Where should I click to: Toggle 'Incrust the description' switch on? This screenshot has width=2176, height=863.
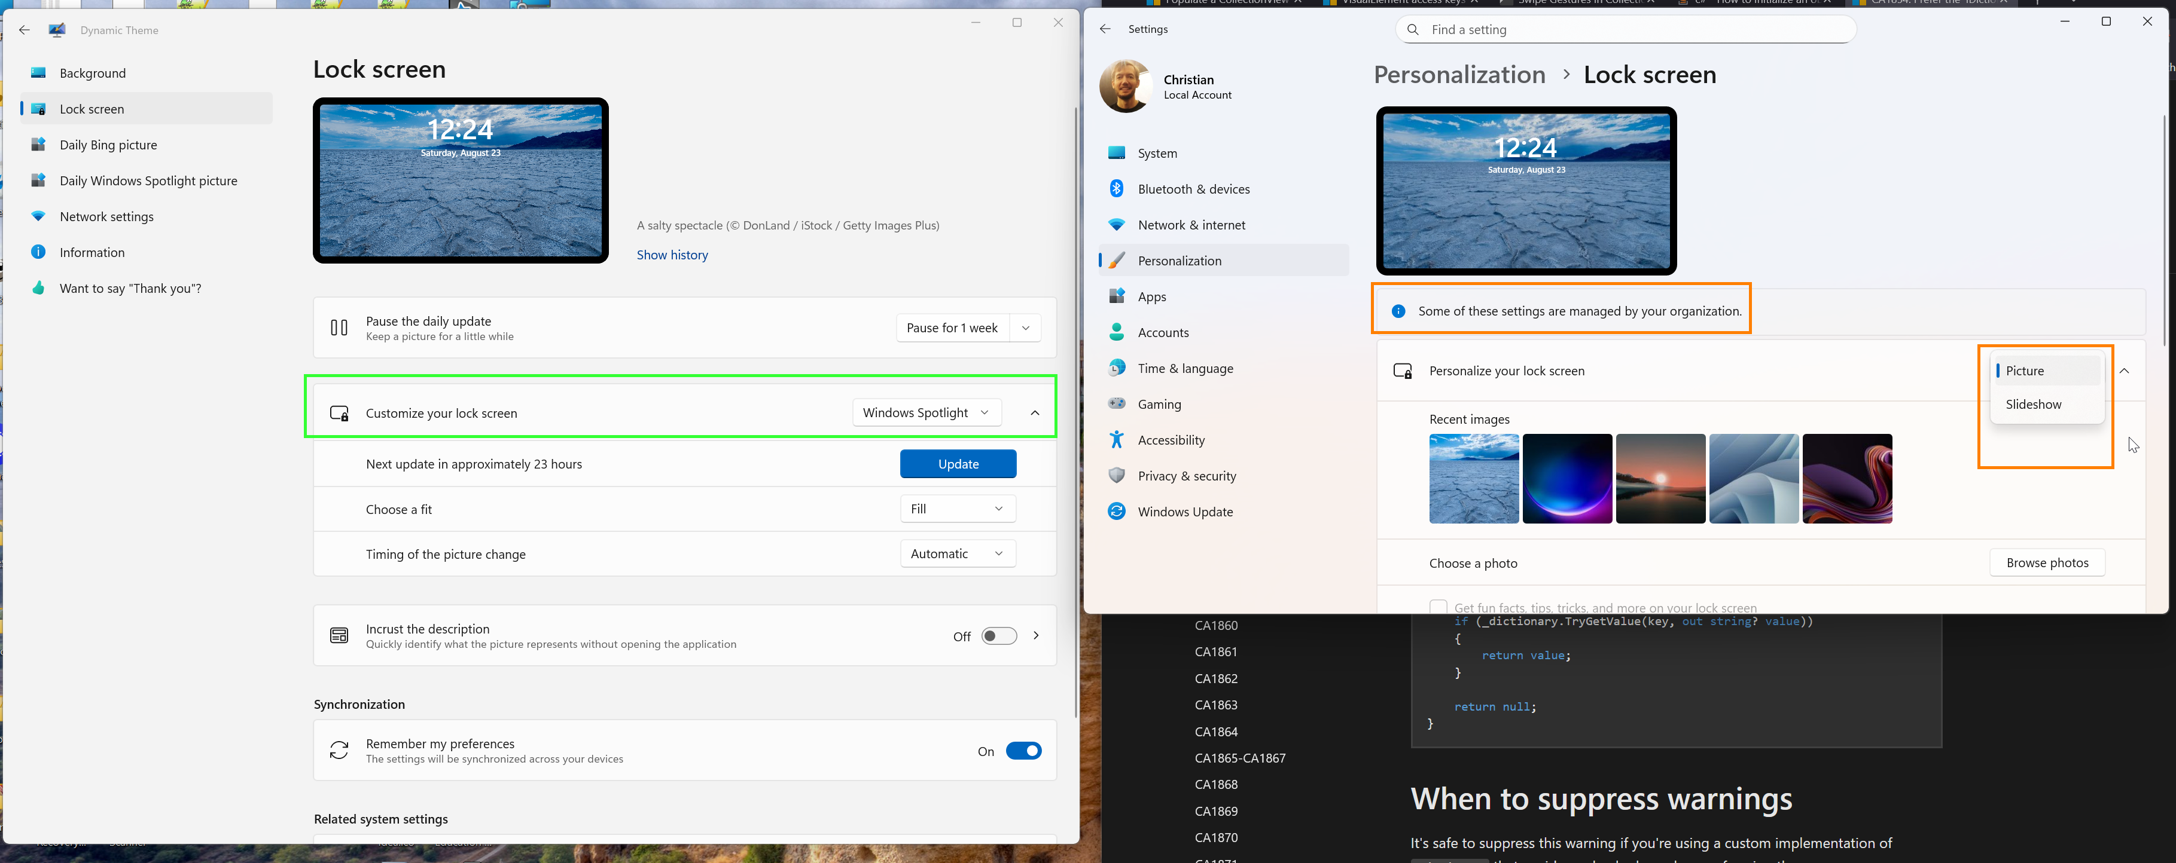[999, 636]
